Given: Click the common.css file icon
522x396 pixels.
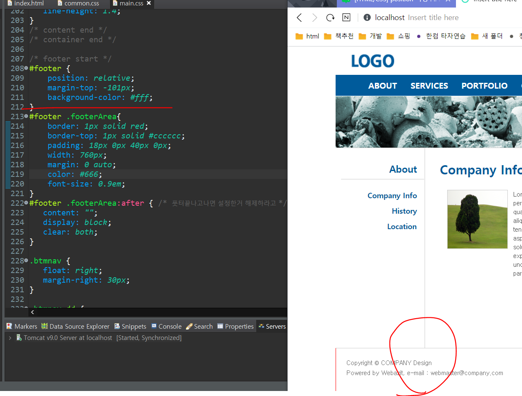Looking at the screenshot, I should (60, 3).
